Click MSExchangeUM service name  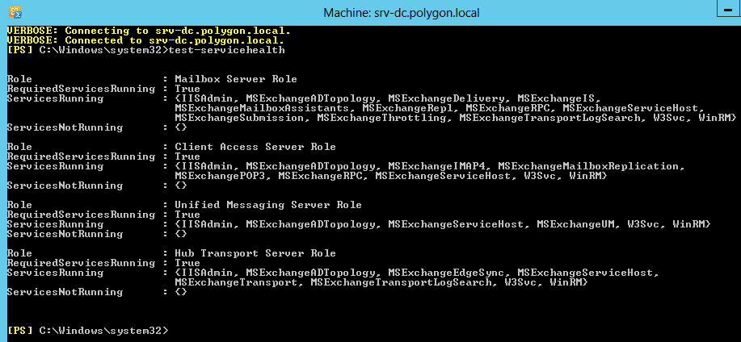(575, 224)
